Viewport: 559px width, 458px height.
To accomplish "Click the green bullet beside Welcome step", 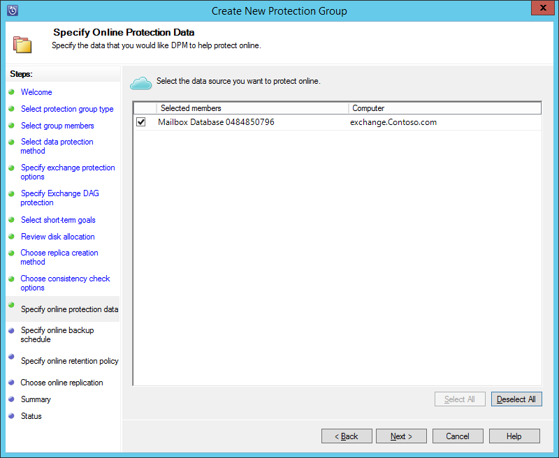I will point(13,92).
